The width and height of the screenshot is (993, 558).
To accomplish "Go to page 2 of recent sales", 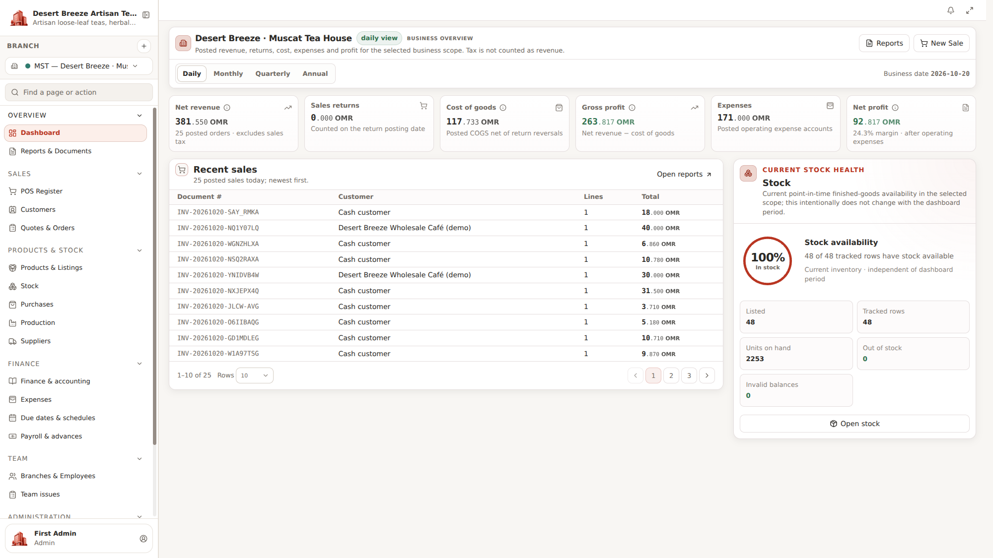I will [671, 375].
